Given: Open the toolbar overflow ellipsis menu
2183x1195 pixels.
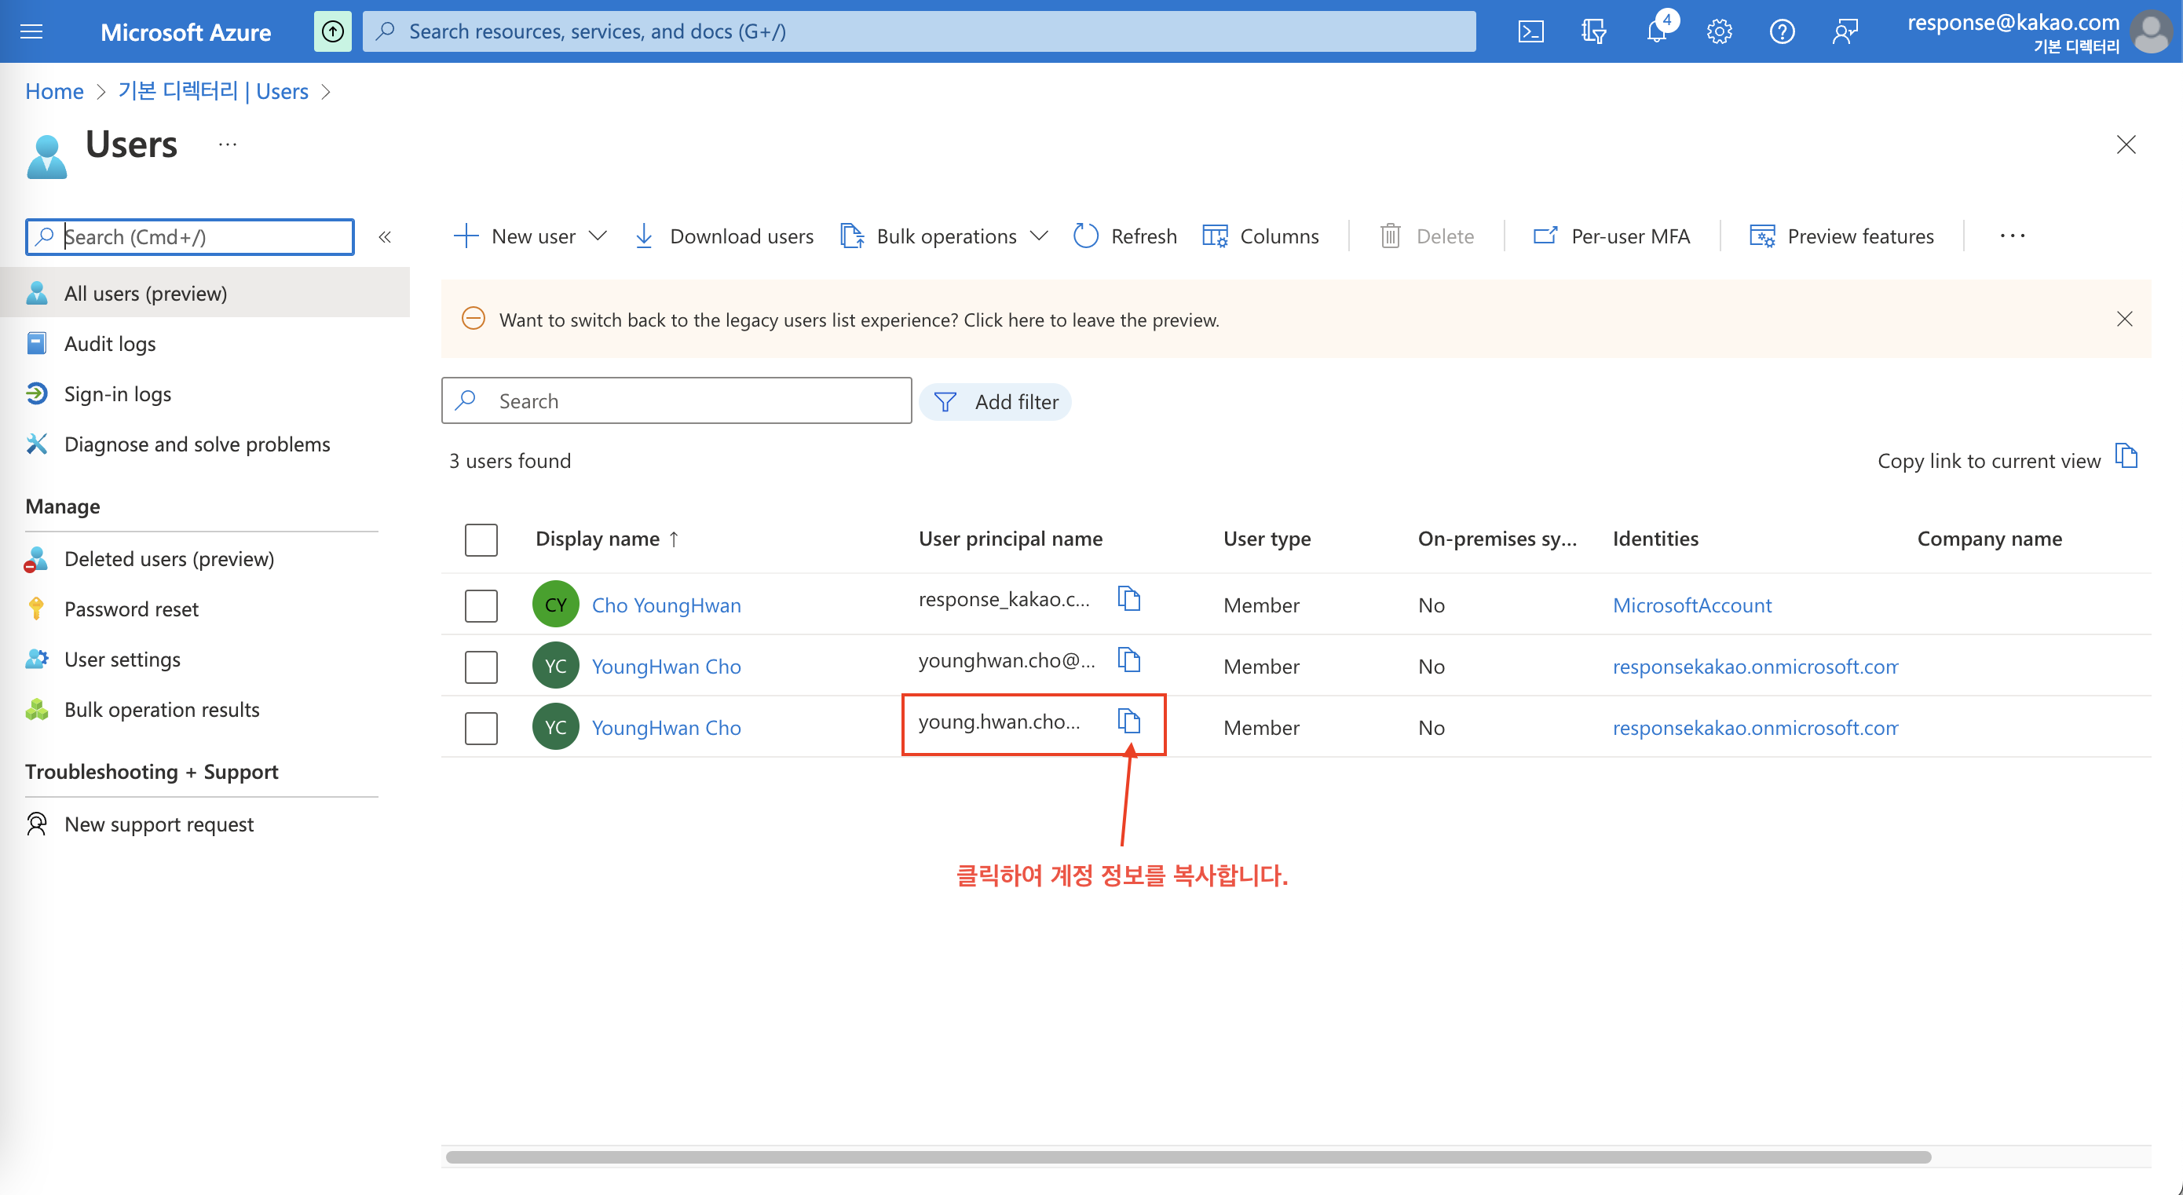Looking at the screenshot, I should point(2012,236).
